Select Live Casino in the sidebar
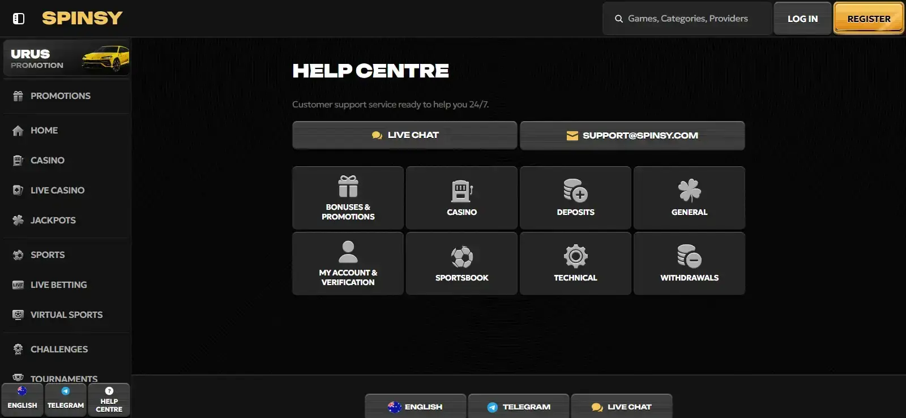Image resolution: width=906 pixels, height=418 pixels. point(67,191)
